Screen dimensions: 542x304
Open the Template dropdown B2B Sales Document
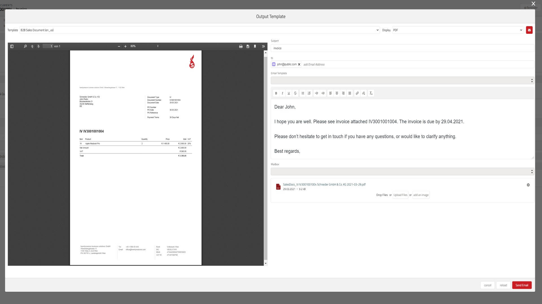pyautogui.click(x=200, y=30)
